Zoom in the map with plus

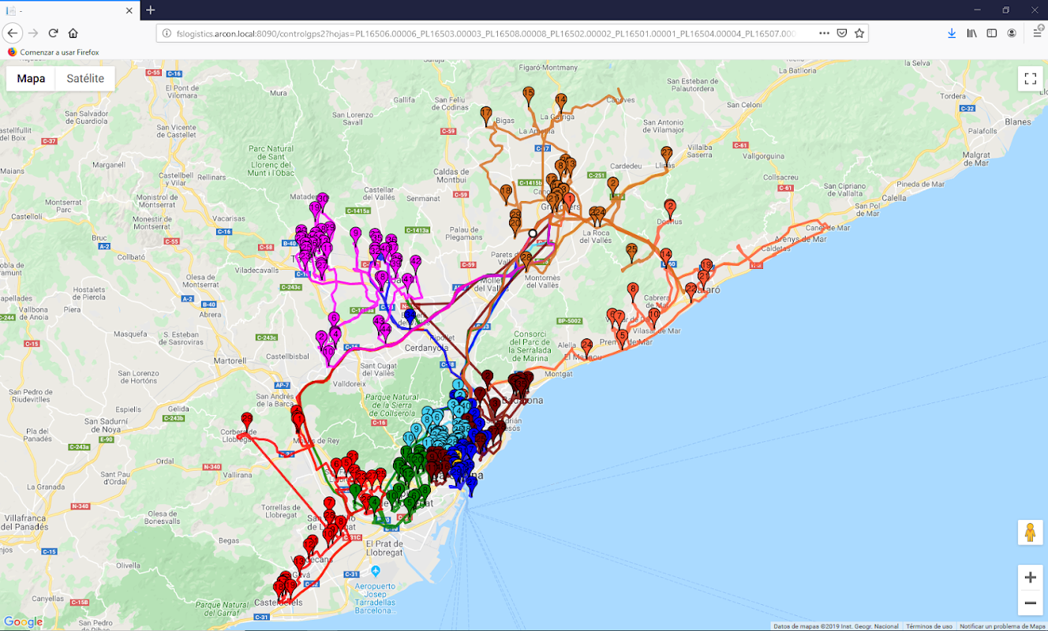(x=1030, y=577)
